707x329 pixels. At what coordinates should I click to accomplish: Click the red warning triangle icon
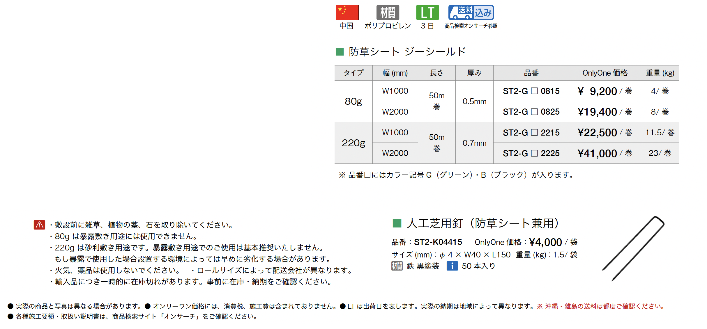[39, 225]
